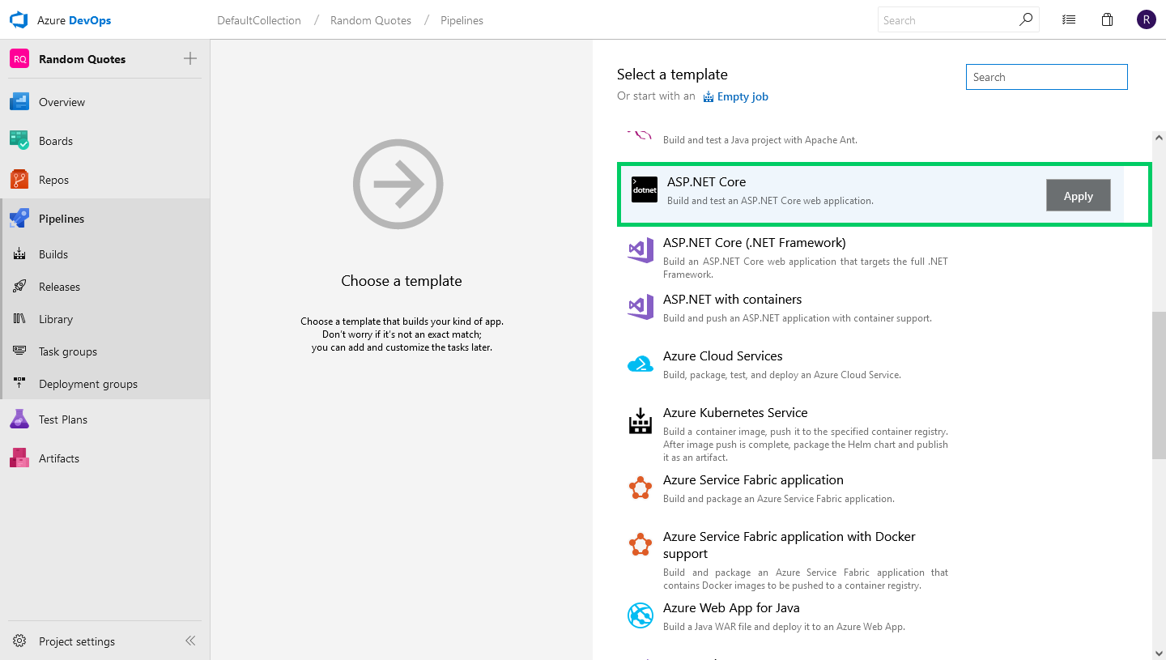Click the Library books icon
This screenshot has height=660, width=1166.
pos(20,319)
